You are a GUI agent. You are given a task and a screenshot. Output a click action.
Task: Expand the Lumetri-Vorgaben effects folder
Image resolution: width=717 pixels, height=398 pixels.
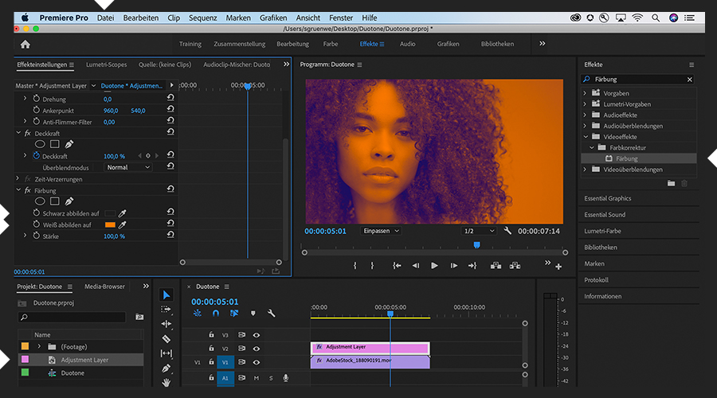click(586, 104)
